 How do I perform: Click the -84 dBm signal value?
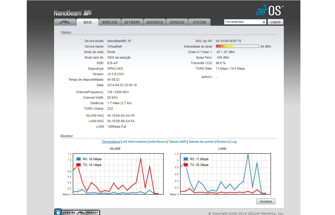(x=265, y=46)
